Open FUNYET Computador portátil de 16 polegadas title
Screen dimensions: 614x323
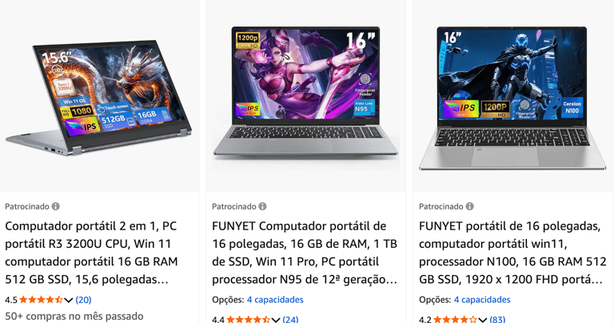pos(305,253)
